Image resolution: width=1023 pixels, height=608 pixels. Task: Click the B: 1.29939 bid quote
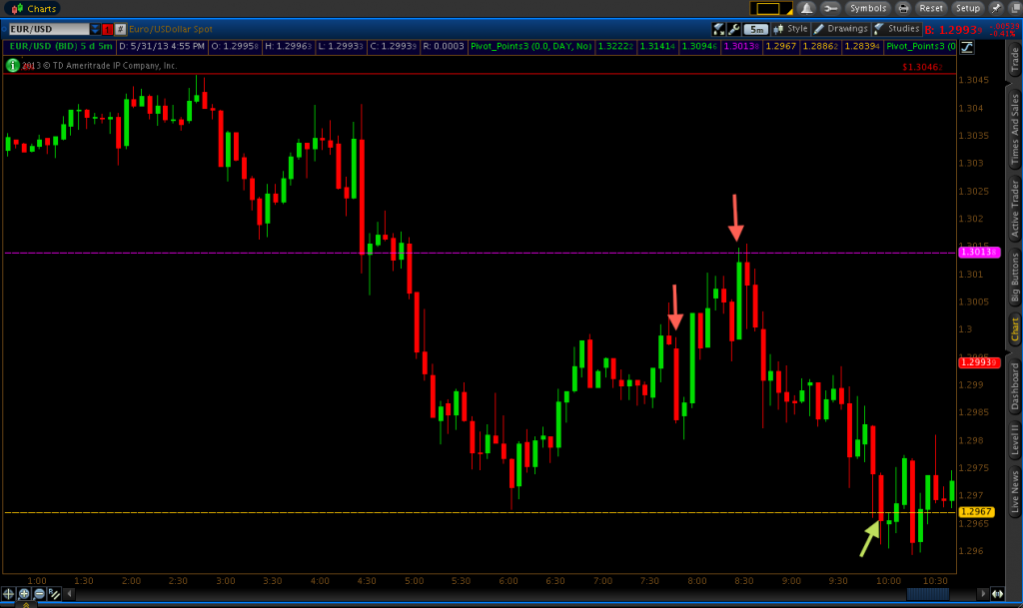pyautogui.click(x=953, y=30)
